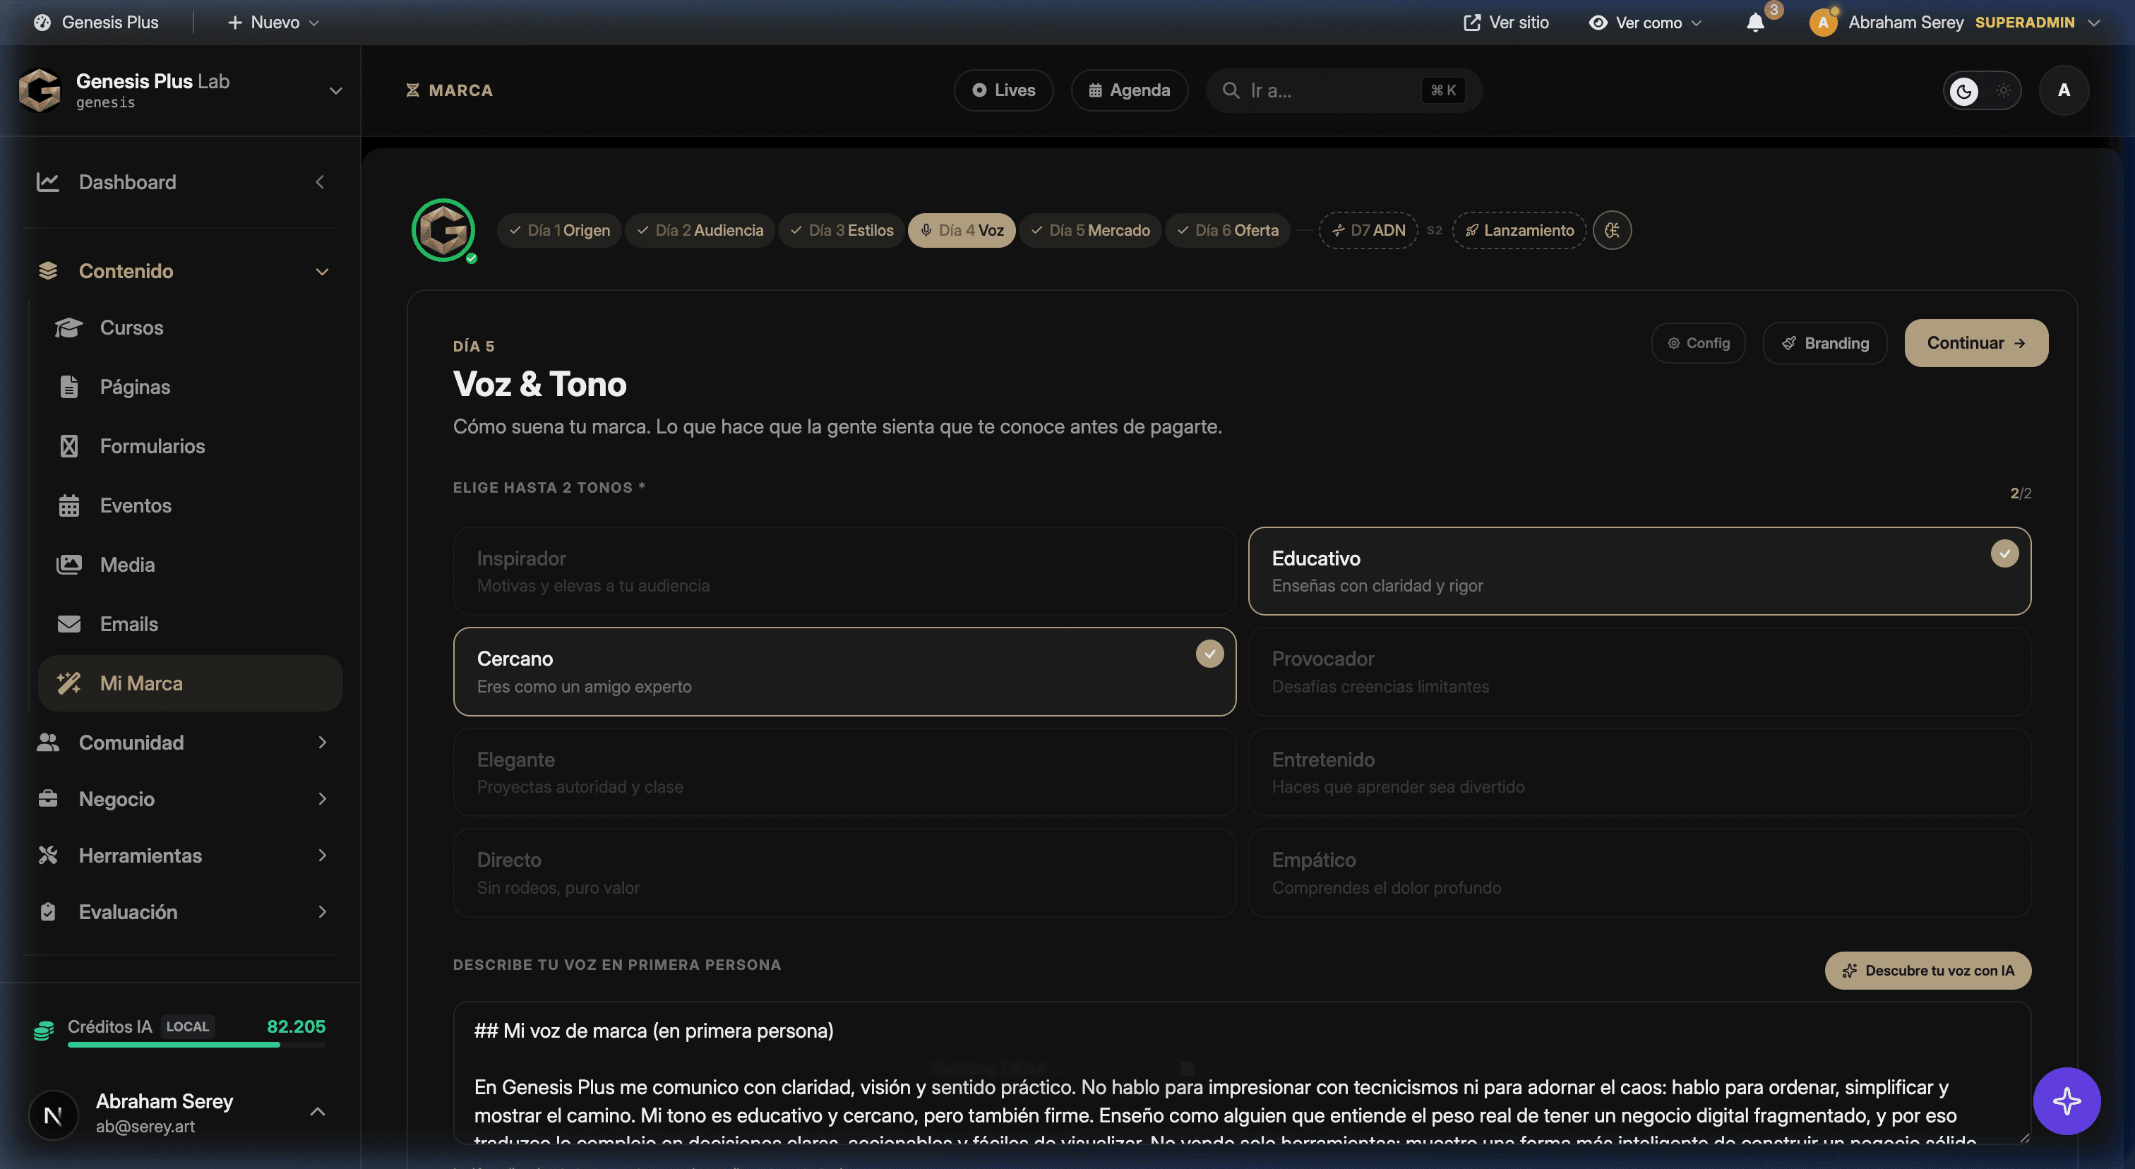2135x1169 pixels.
Task: Expand the Negocio section
Action: [323, 798]
